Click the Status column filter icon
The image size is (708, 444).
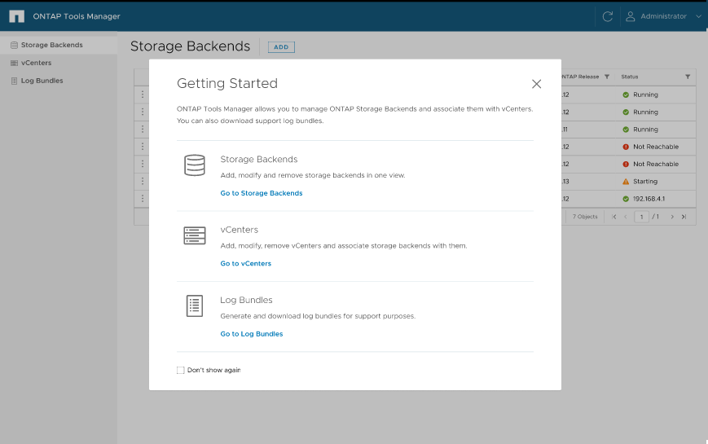coord(688,77)
